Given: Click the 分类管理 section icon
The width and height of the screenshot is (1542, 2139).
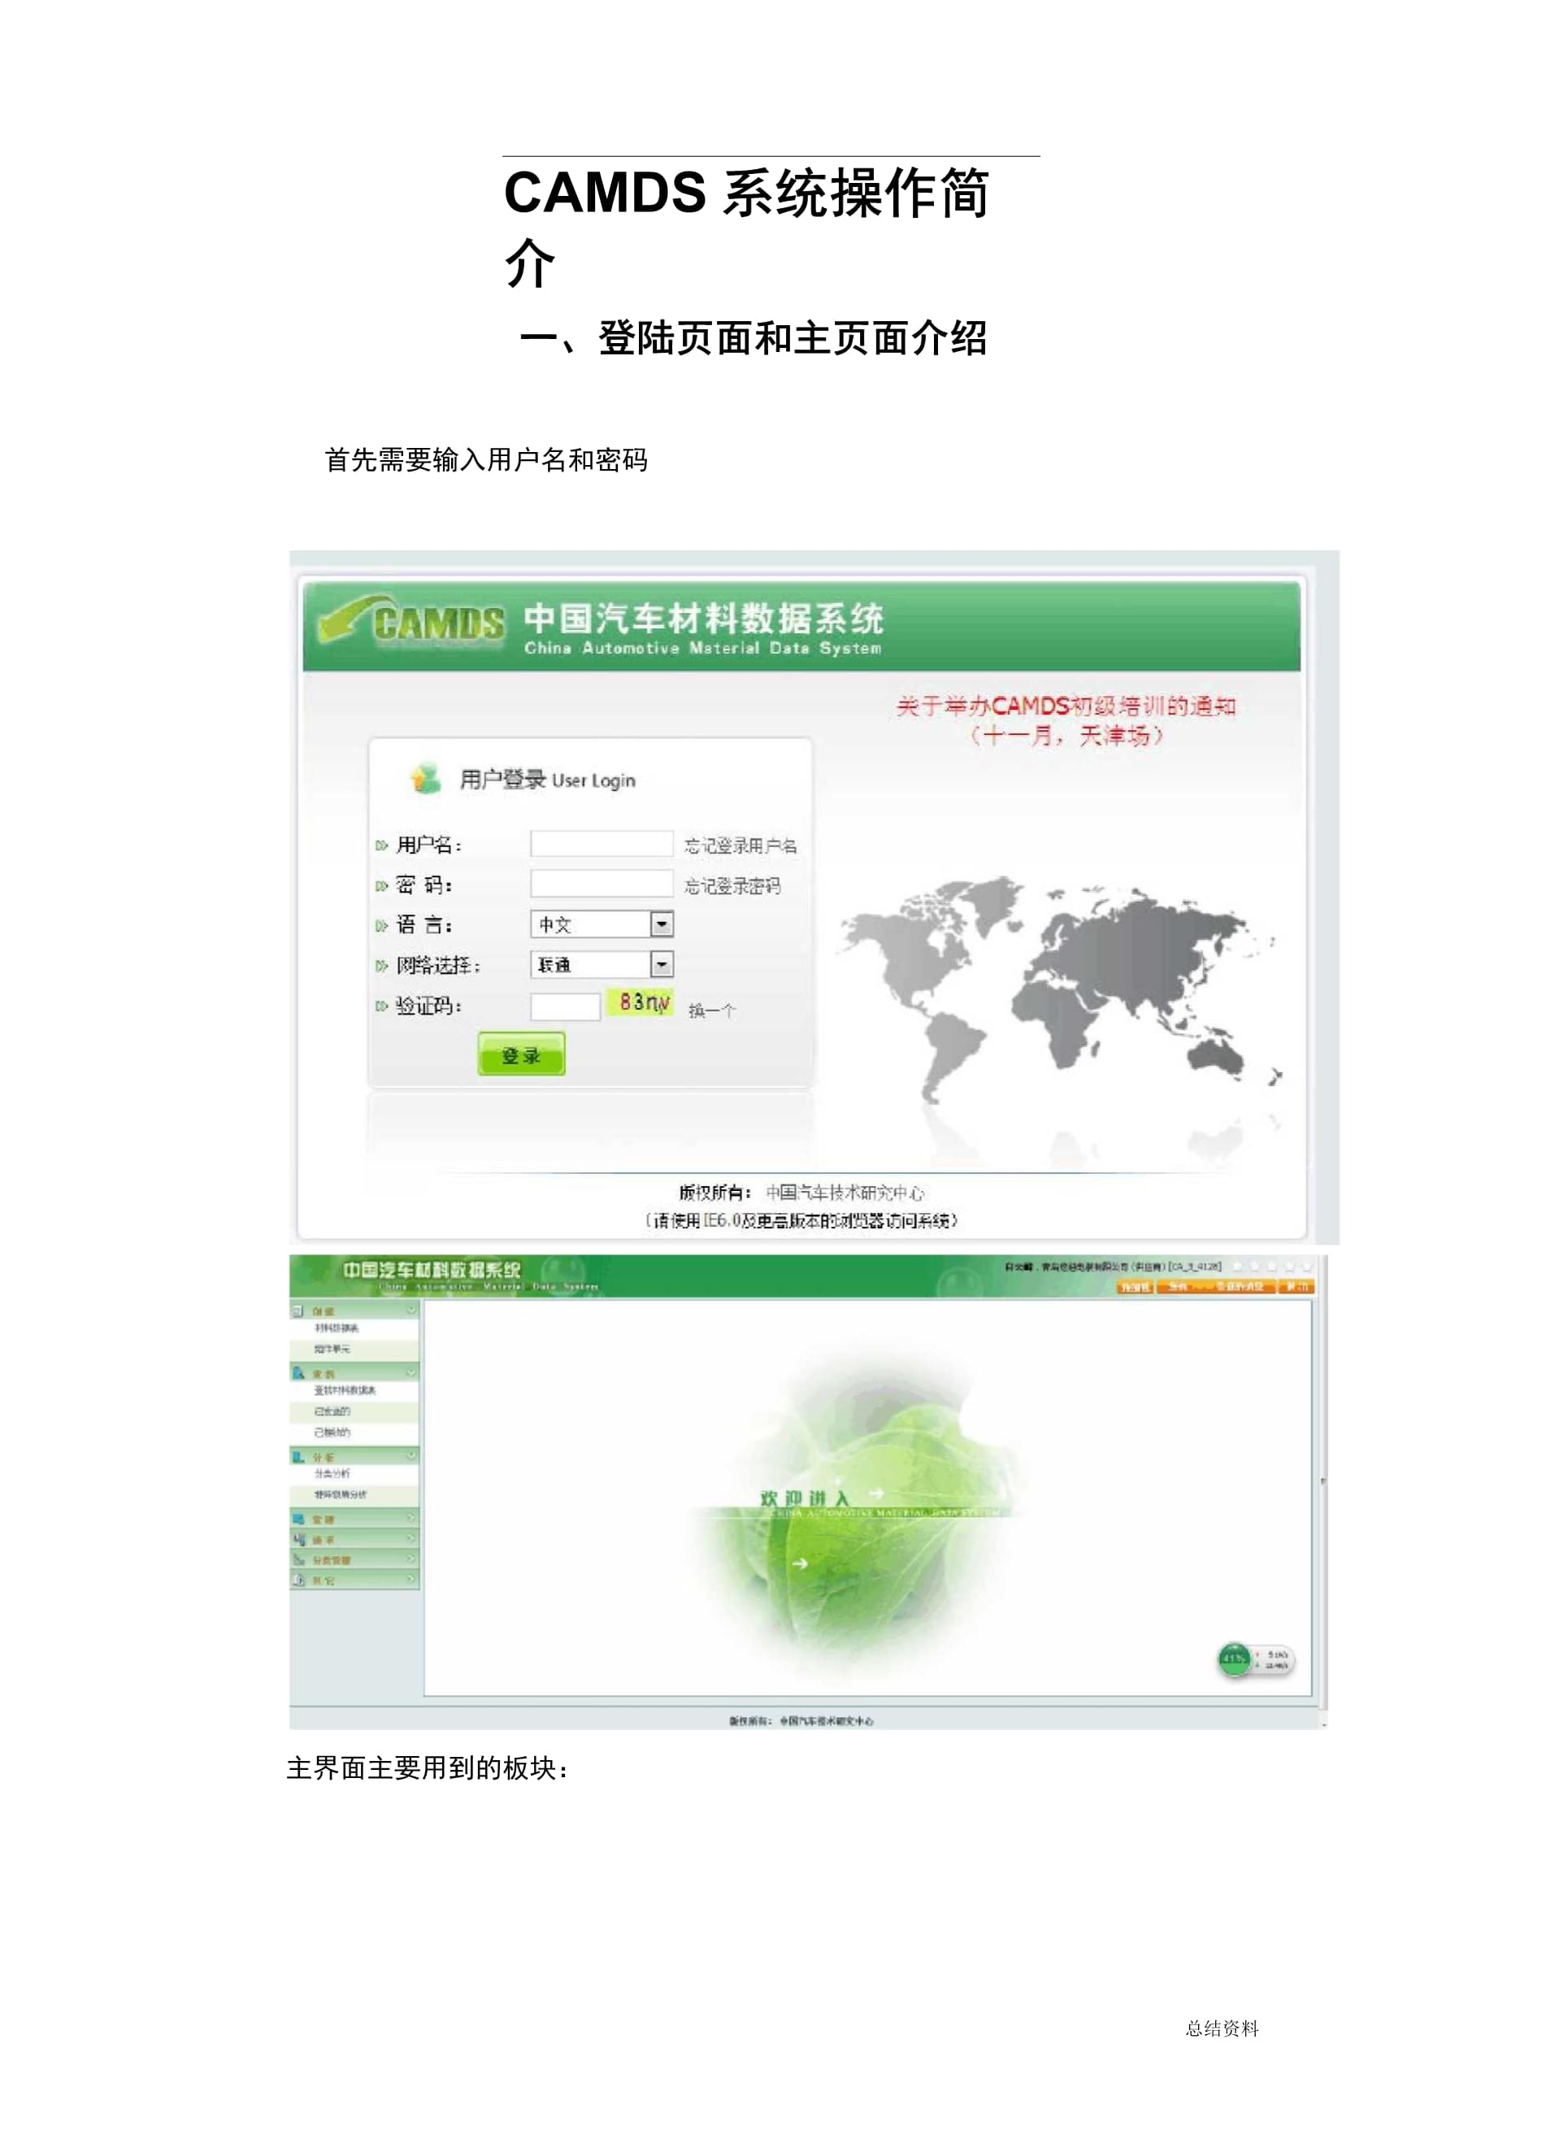Looking at the screenshot, I should 298,1559.
